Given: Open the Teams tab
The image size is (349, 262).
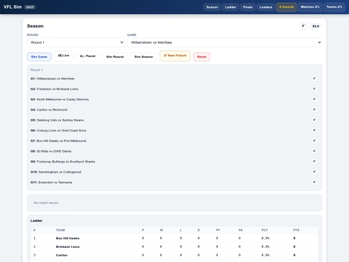Looking at the screenshot, I should [x=334, y=7].
